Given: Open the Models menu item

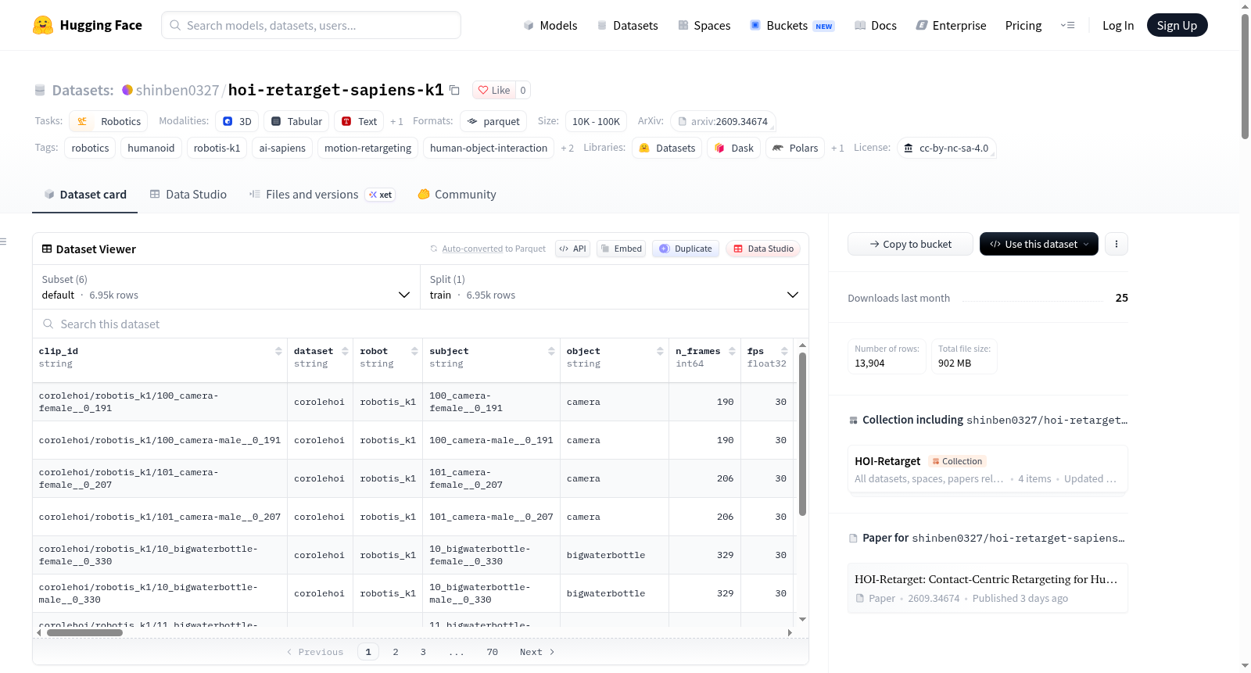Looking at the screenshot, I should tap(550, 25).
